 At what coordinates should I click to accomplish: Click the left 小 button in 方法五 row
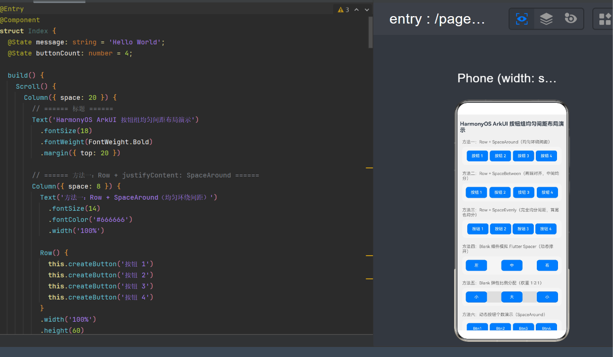pos(476,297)
